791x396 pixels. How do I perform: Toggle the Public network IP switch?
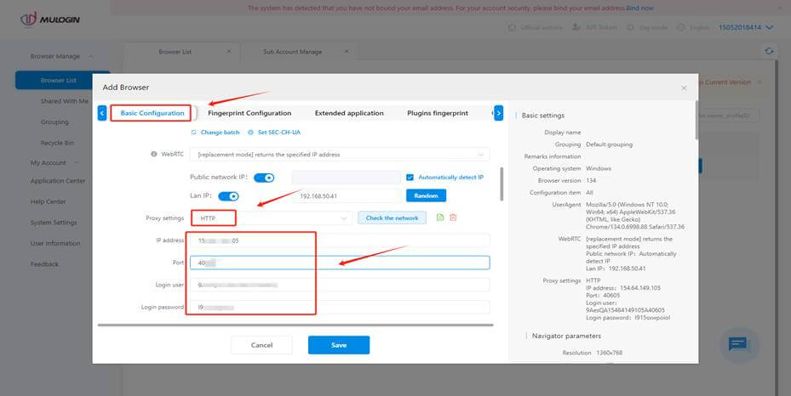point(264,178)
